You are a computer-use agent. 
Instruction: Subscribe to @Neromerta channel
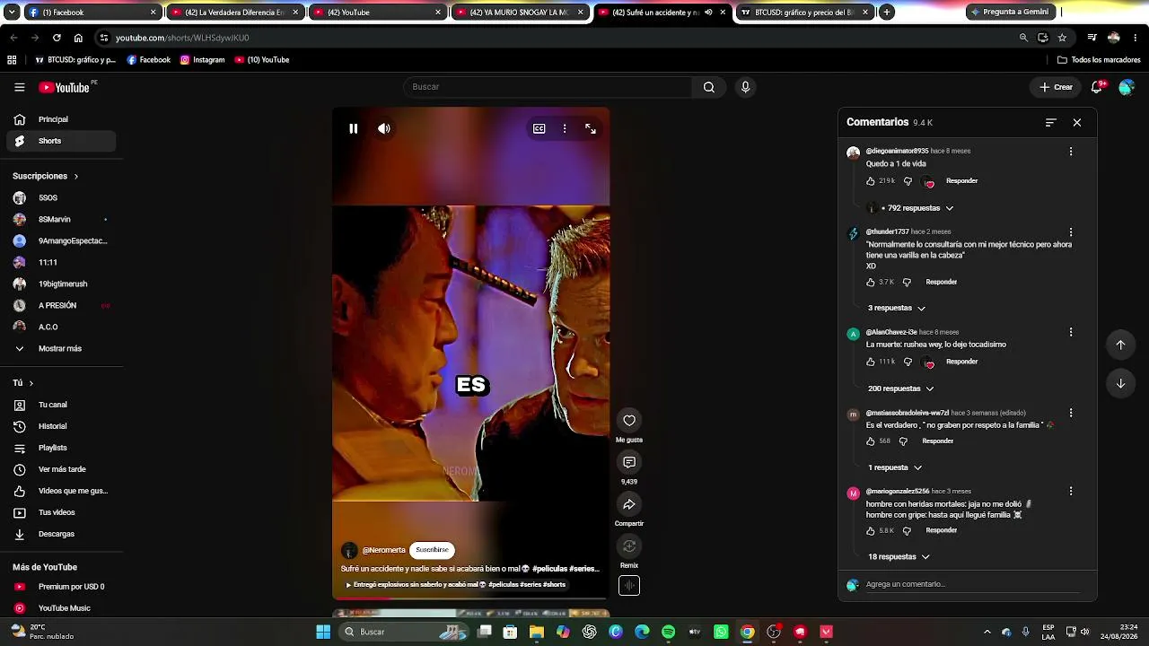tap(432, 550)
